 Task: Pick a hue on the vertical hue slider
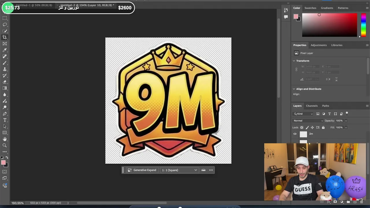(x=363, y=25)
